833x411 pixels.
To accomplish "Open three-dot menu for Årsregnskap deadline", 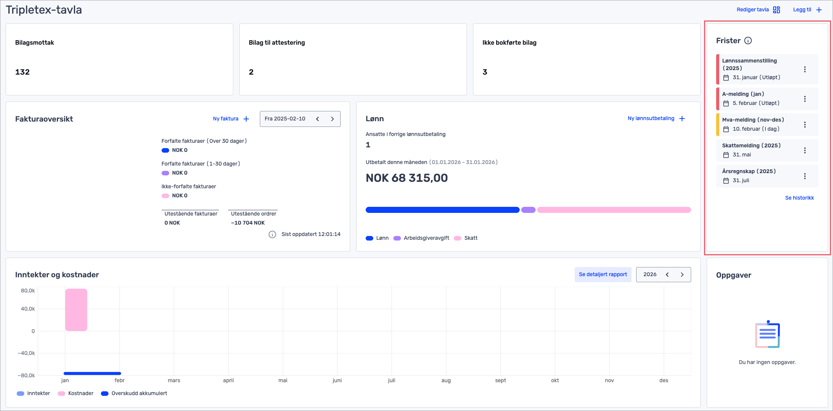I will [805, 176].
